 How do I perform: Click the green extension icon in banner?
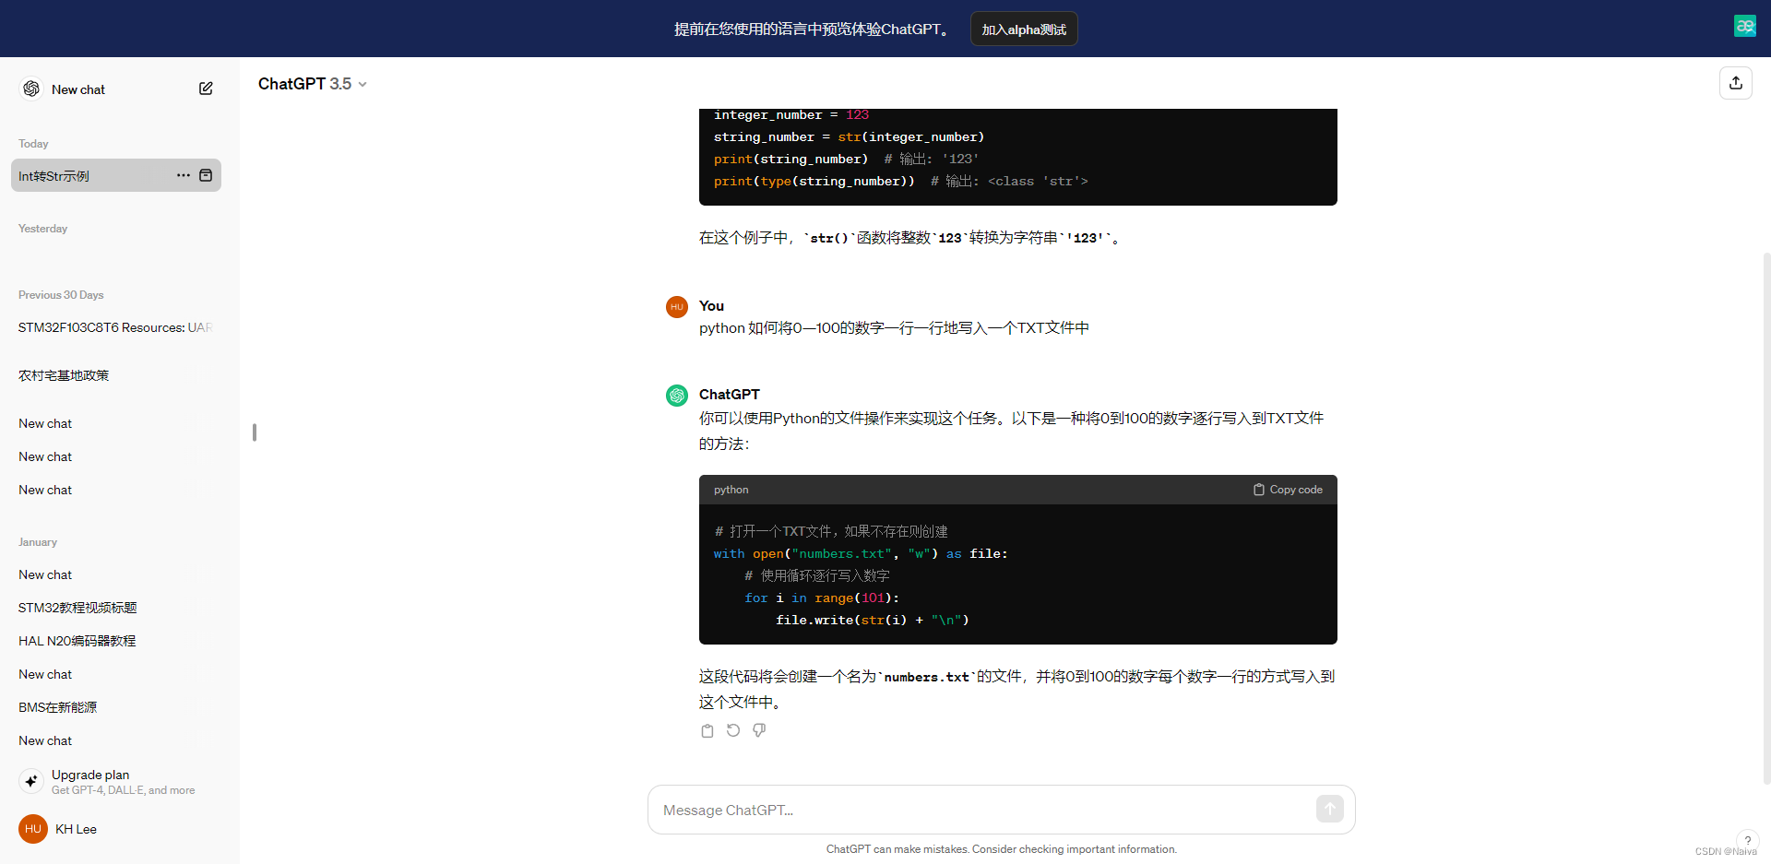pyautogui.click(x=1744, y=26)
